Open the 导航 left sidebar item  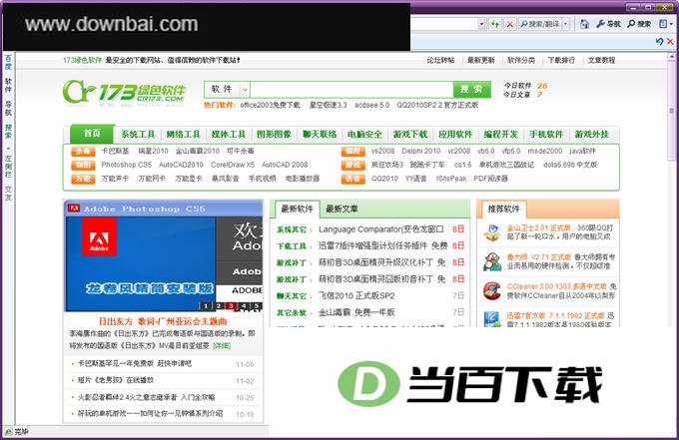(8, 108)
